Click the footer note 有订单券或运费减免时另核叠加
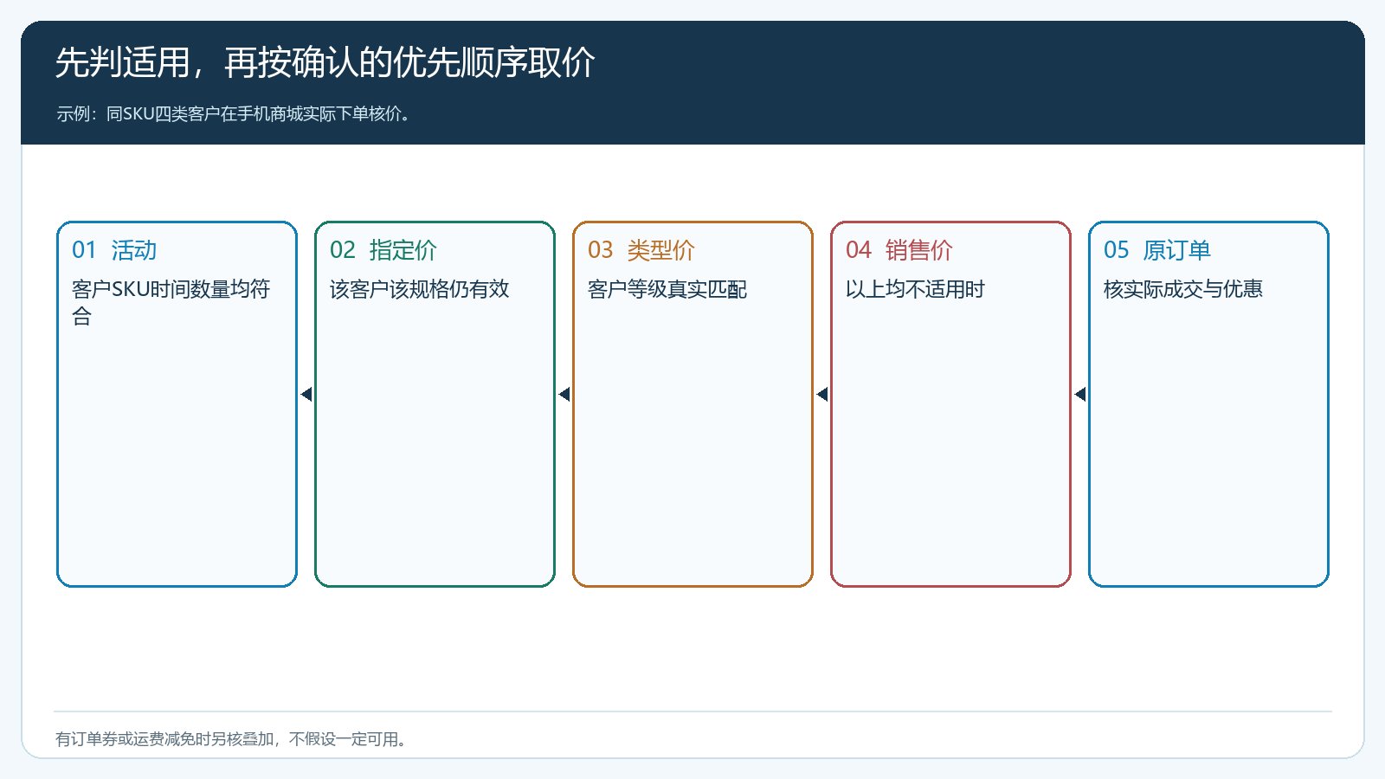This screenshot has width=1385, height=779. [232, 739]
